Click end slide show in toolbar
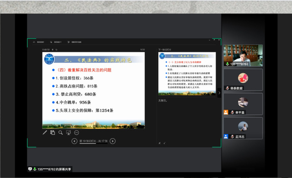Viewport: 292px width, 178px height. point(74,42)
